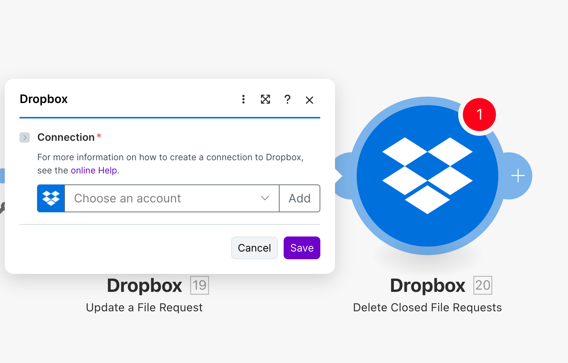Follow the online Help link
The width and height of the screenshot is (568, 363).
(94, 170)
